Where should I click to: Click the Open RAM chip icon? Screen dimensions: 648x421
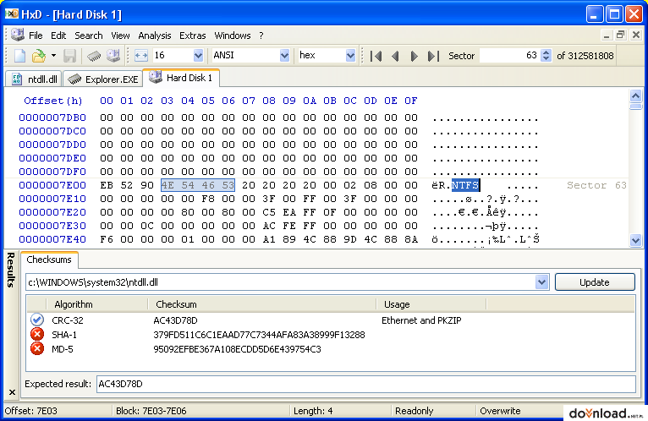pyautogui.click(x=94, y=55)
